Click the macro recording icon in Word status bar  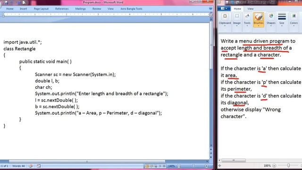pos(39,166)
